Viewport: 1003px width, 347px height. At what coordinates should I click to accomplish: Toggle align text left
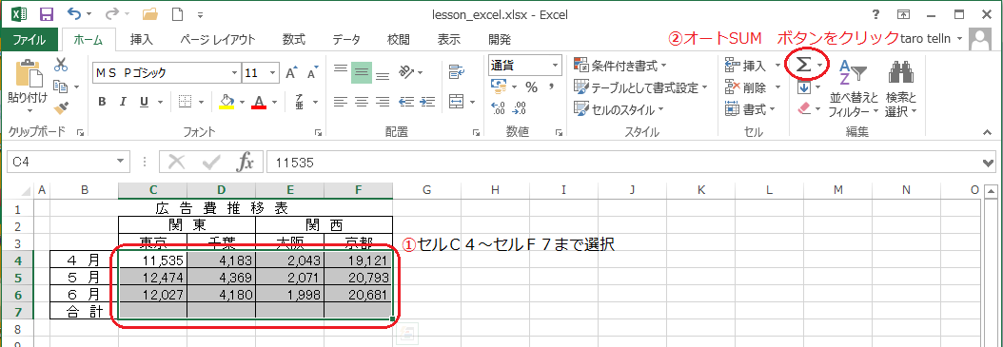click(x=341, y=101)
